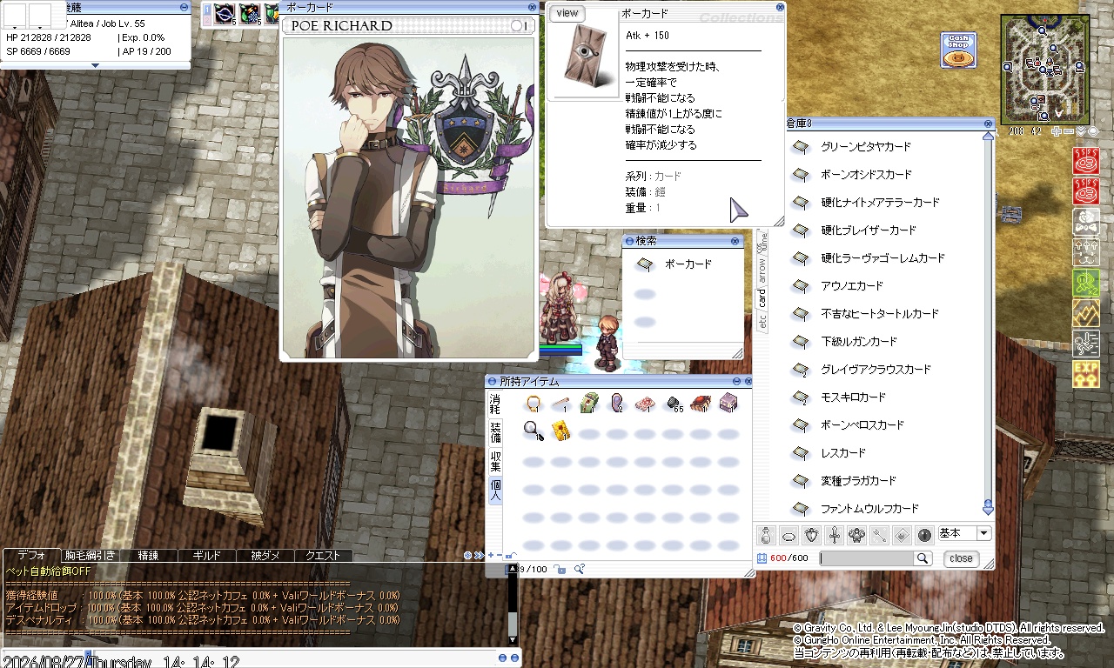Viewport: 1114px width, 668px height.
Task: Select the sword weapon filter in storage
Action: click(834, 534)
